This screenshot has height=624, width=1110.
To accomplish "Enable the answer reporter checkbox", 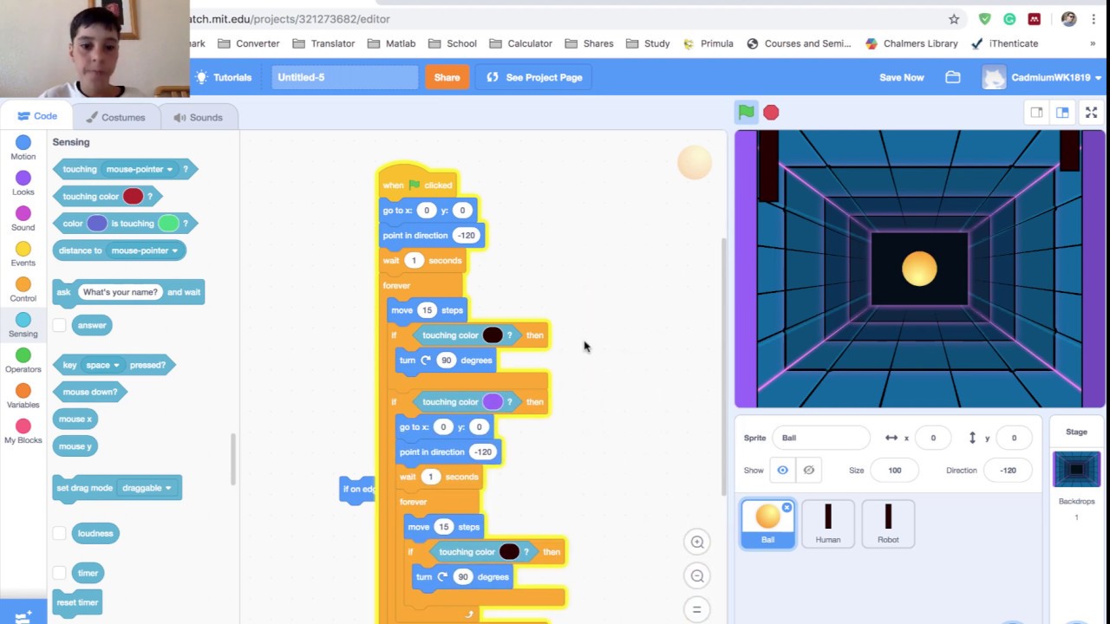I will (x=59, y=325).
